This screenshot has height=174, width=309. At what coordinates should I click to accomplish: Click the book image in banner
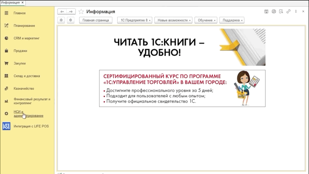243,47
